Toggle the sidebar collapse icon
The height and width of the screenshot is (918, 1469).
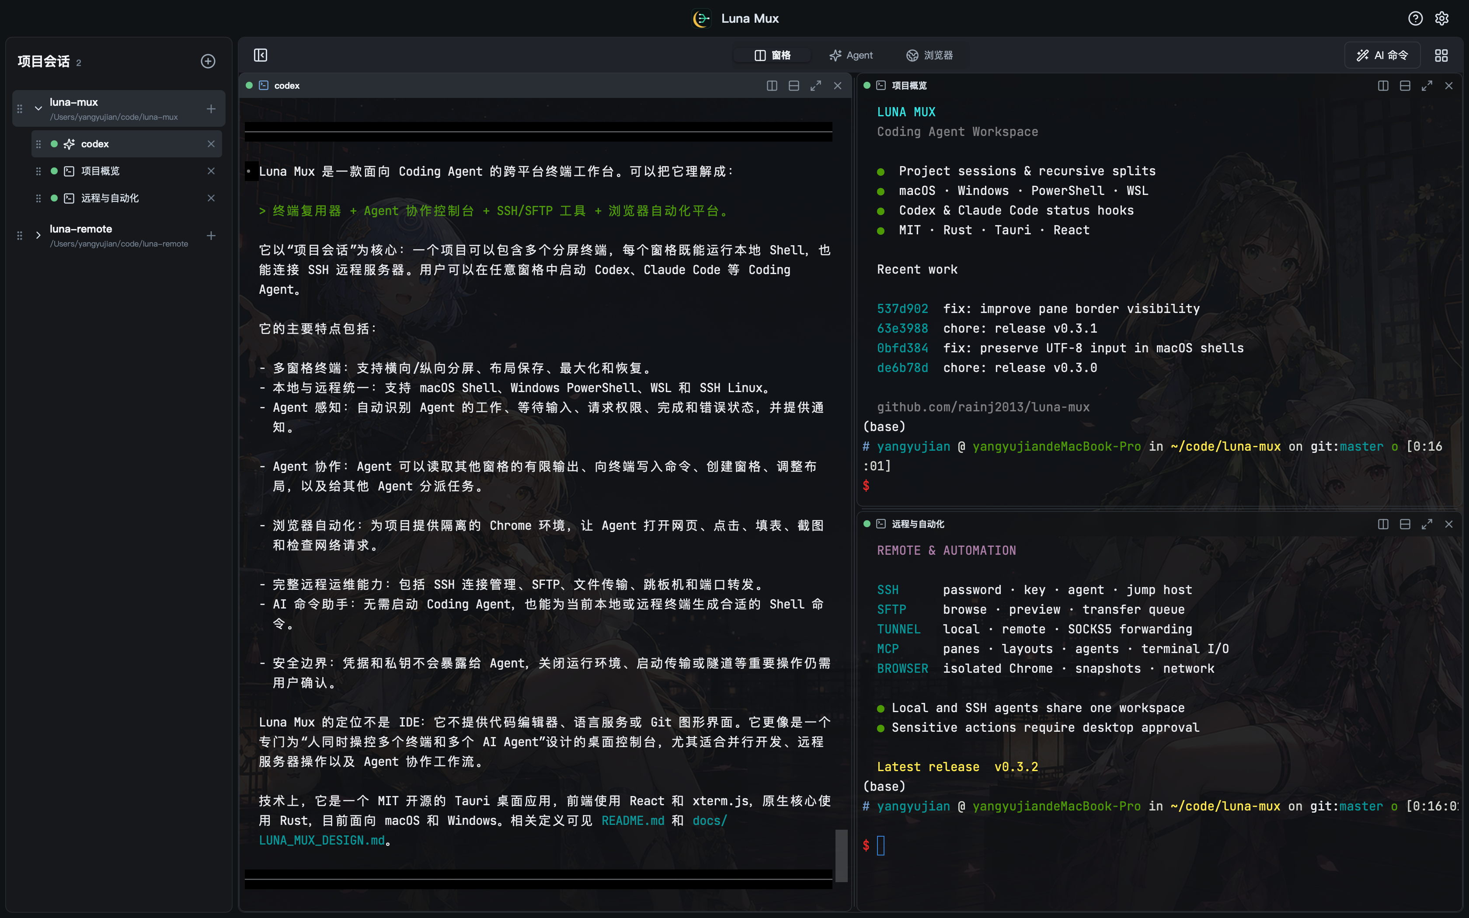tap(261, 55)
